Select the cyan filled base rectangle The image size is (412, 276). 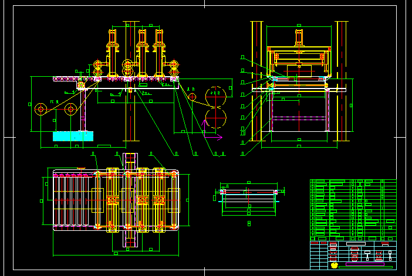pyautogui.click(x=73, y=135)
